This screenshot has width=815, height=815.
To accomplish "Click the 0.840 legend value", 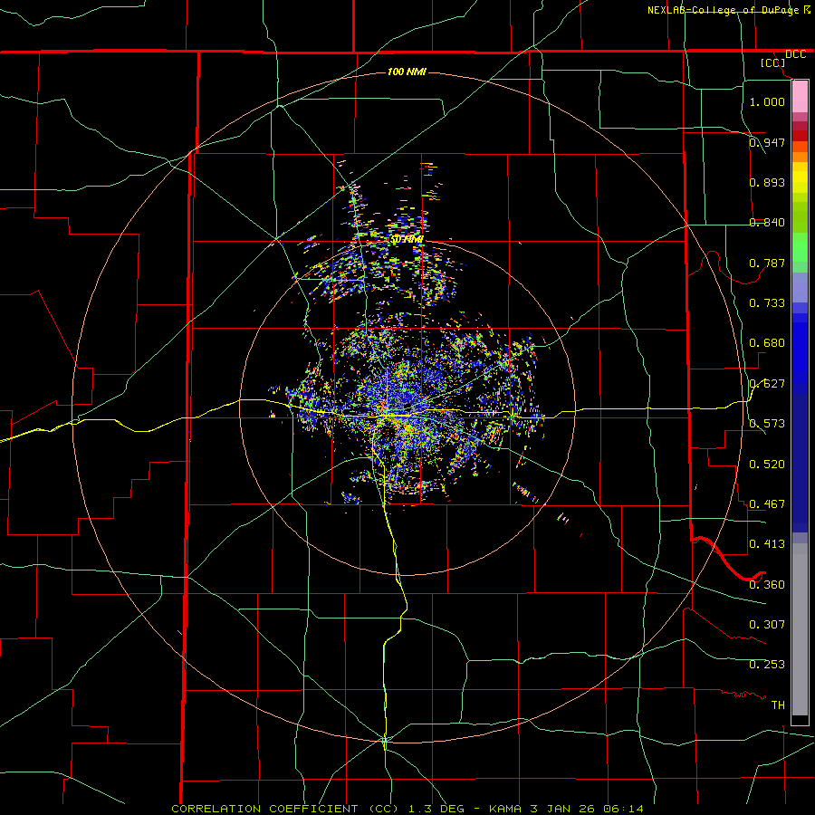I will point(767,223).
